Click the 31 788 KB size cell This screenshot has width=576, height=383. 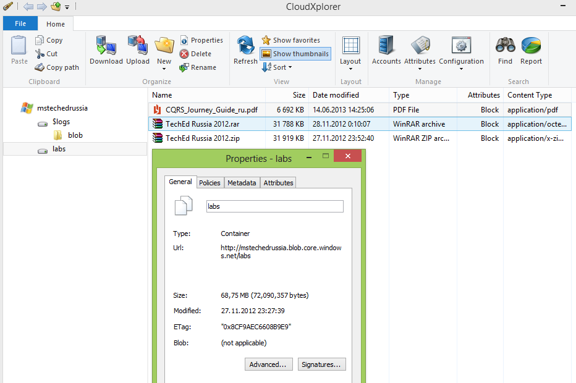coord(289,124)
